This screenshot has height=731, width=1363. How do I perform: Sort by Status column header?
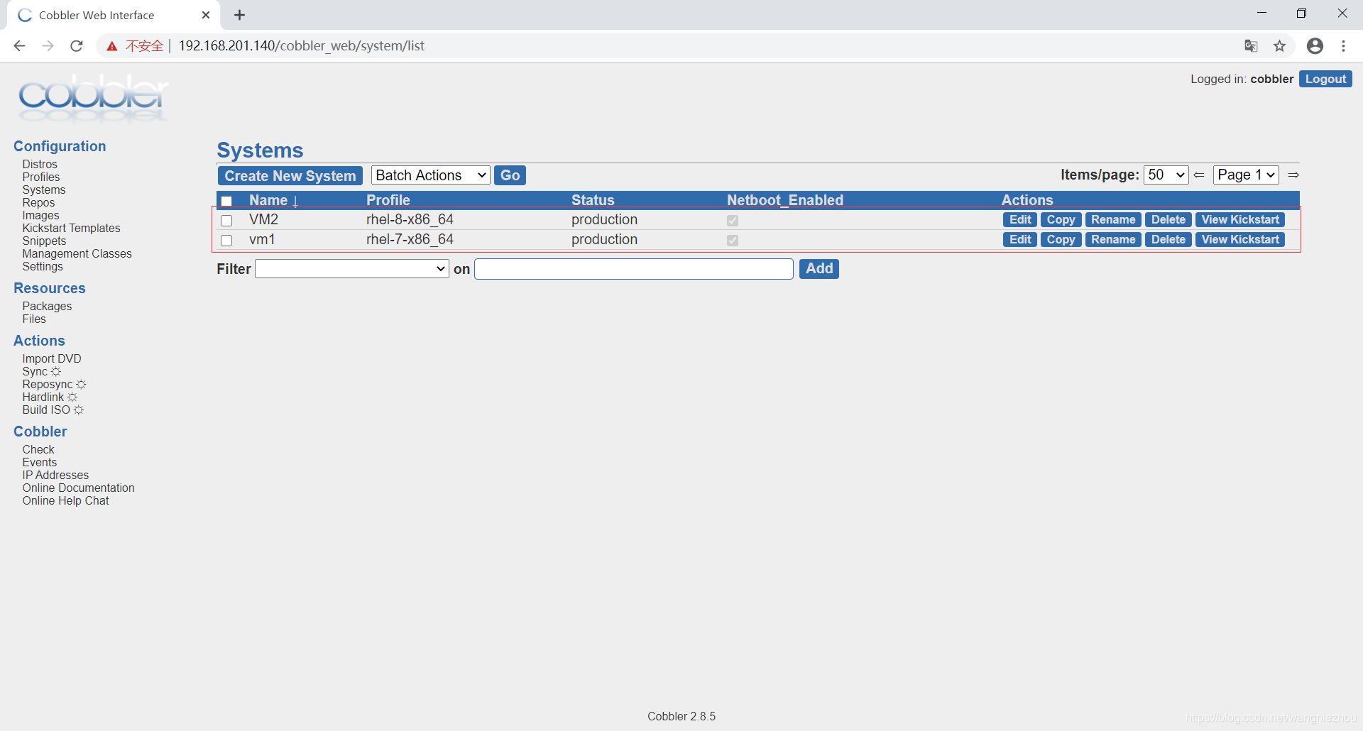point(593,200)
